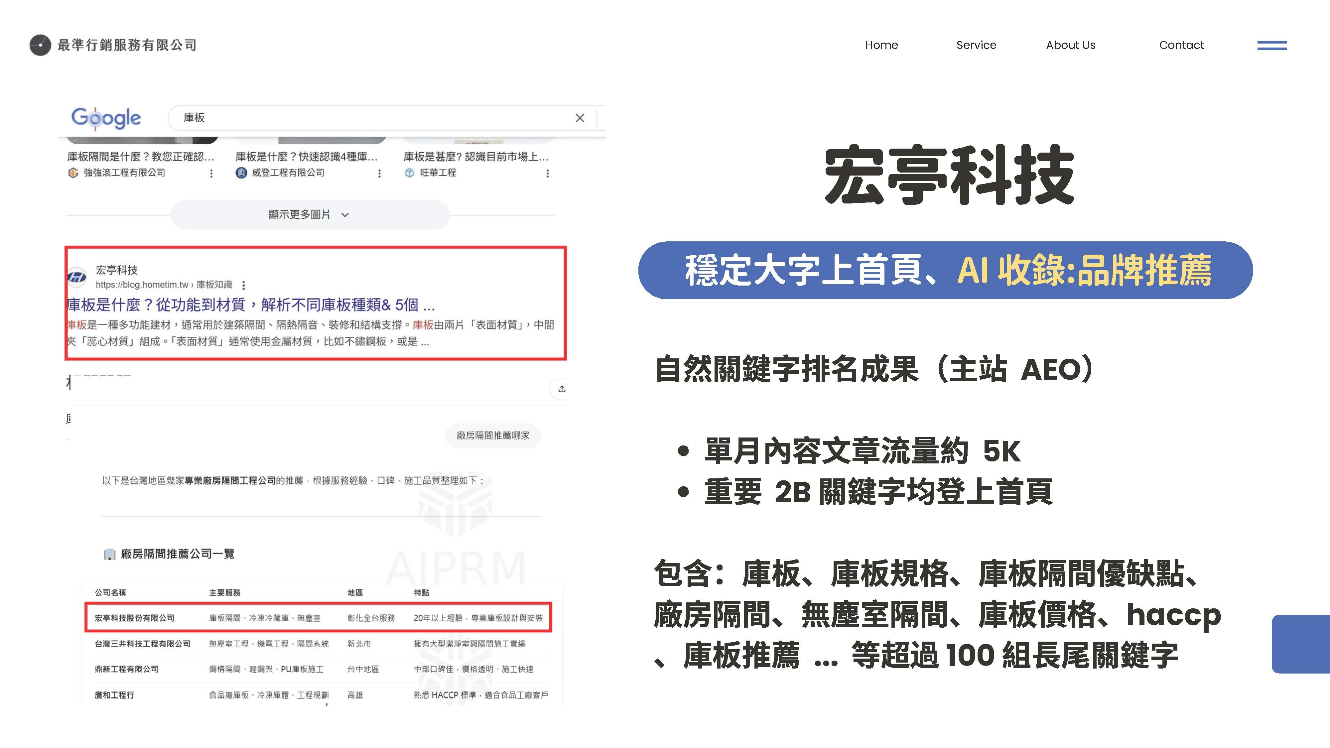The height and width of the screenshot is (748, 1330).
Task: Go to Home in navigation
Action: click(881, 46)
